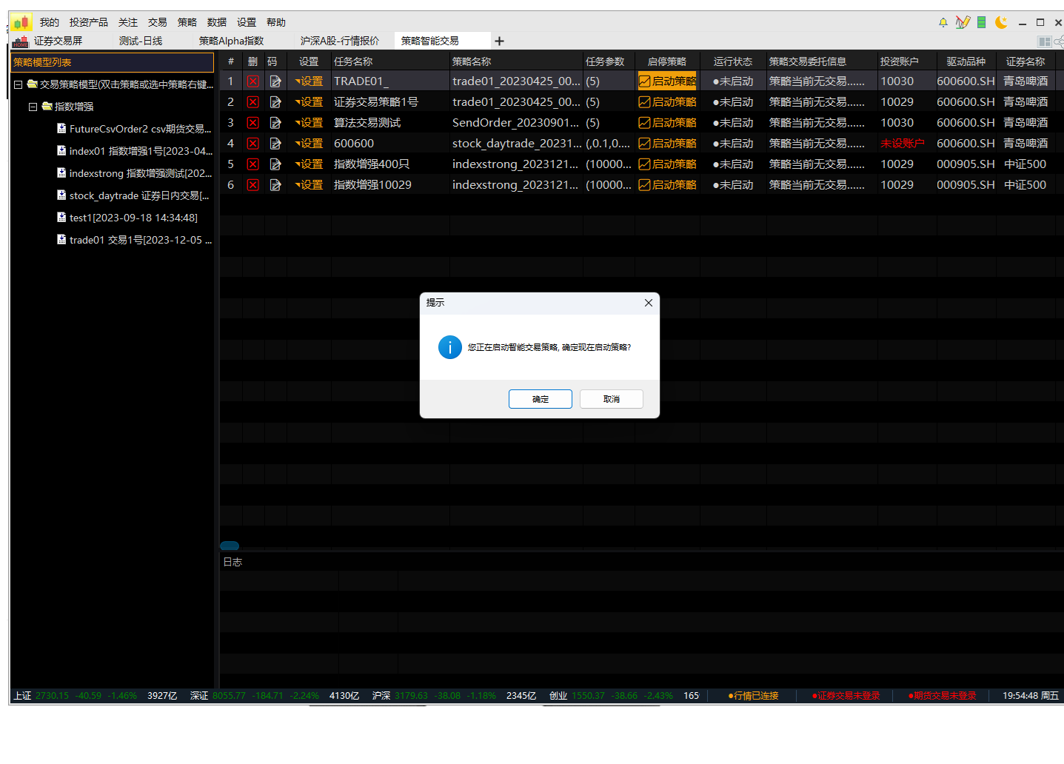Click the strategy chart pencil icon in titlebar
Image resolution: width=1064 pixels, height=764 pixels.
[963, 22]
